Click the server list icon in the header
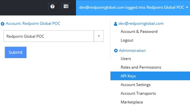Image resolution: width=190 pixels, height=106 pixels. pyautogui.click(x=66, y=6)
